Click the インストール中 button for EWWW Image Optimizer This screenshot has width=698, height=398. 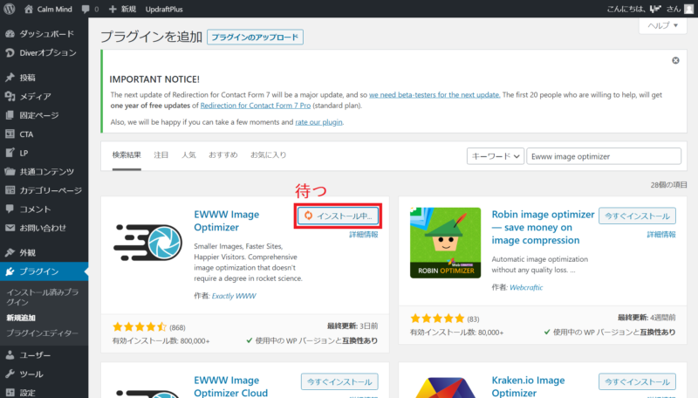tap(339, 216)
